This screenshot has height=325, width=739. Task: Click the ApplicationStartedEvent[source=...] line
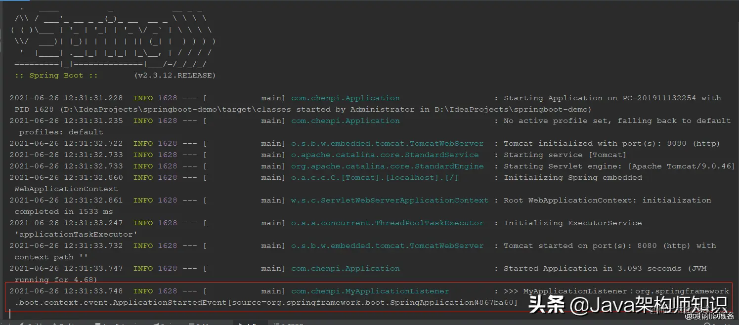pyautogui.click(x=266, y=303)
